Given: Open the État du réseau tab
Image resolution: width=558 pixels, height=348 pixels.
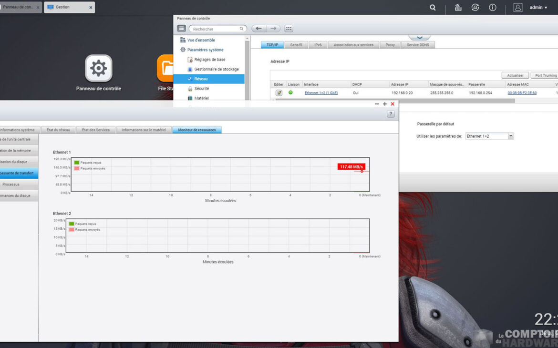Looking at the screenshot, I should click(x=58, y=130).
